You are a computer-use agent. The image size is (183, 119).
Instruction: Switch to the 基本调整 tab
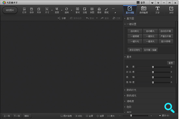point(130,10)
